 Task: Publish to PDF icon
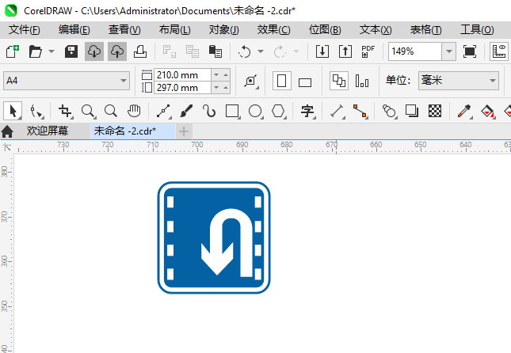click(368, 51)
